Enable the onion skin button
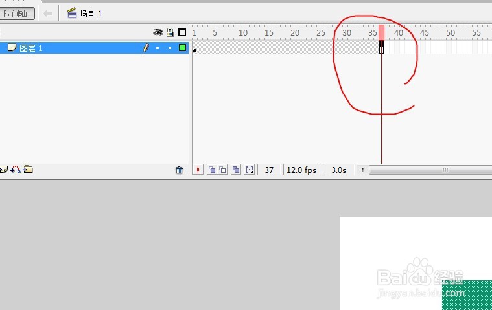The width and height of the screenshot is (492, 310). [212, 170]
